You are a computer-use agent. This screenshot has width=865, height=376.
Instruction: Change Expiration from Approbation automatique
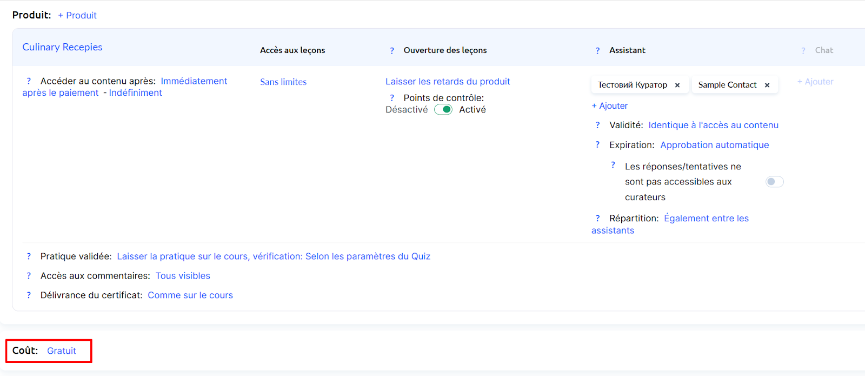coord(714,145)
